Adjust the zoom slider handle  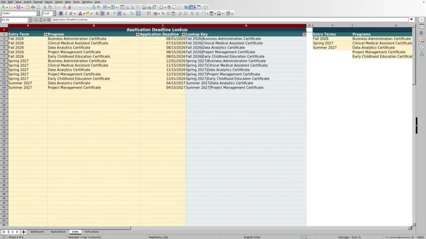[399, 237]
